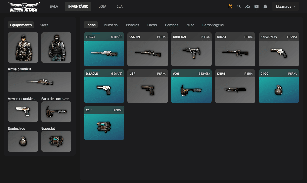Open the INVENTÁRIO menu

tap(78, 6)
